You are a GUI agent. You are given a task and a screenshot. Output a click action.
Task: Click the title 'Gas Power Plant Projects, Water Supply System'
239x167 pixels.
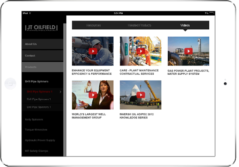[x=188, y=72]
